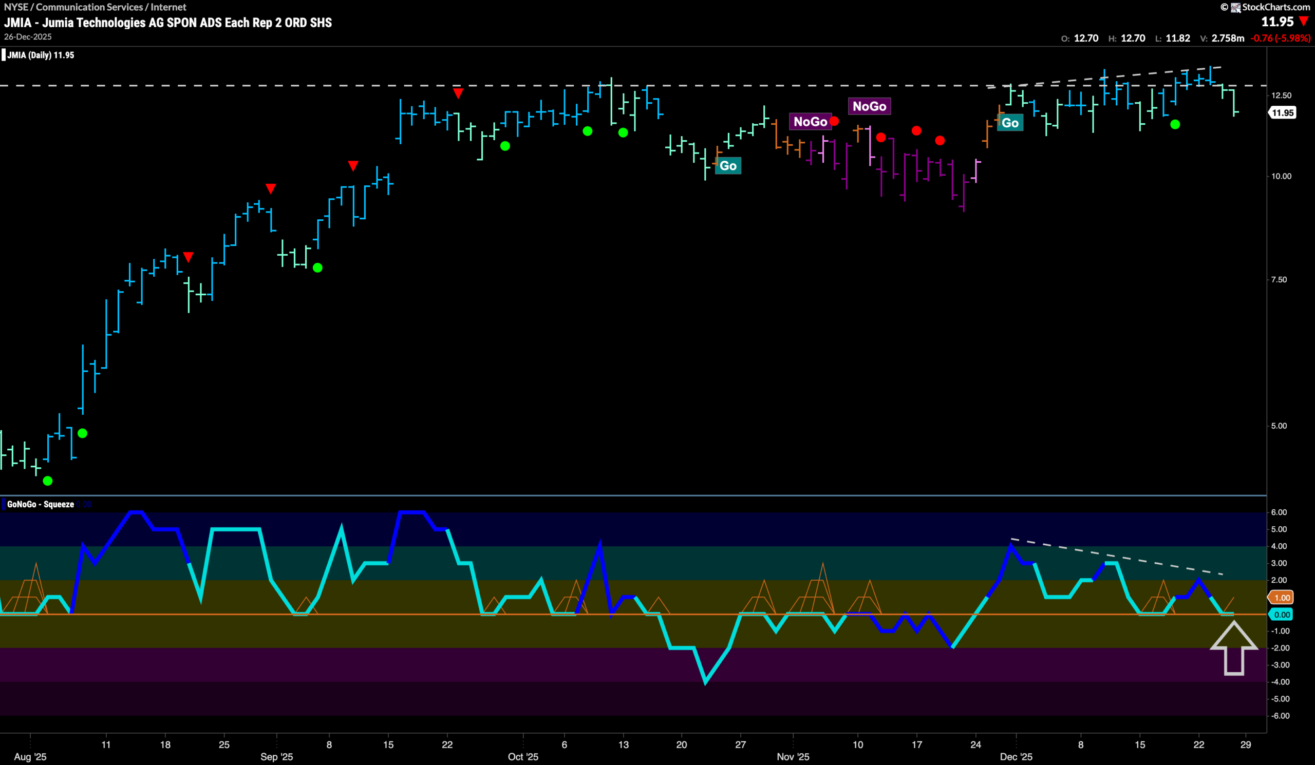Click the NoGo label near Nov 10
Image resolution: width=1315 pixels, height=765 pixels.
869,106
